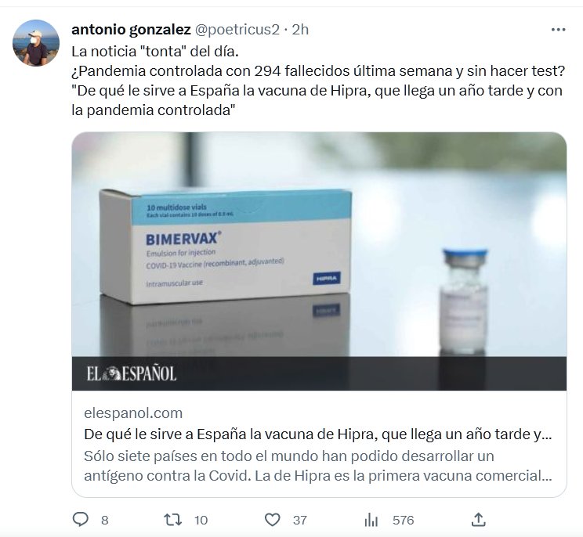This screenshot has width=583, height=537.
Task: Like the tweet with the heart icon
Action: pos(272,520)
